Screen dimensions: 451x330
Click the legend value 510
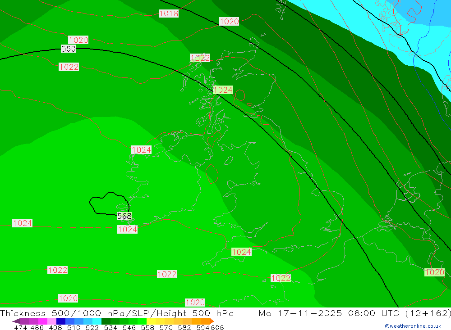(x=74, y=327)
